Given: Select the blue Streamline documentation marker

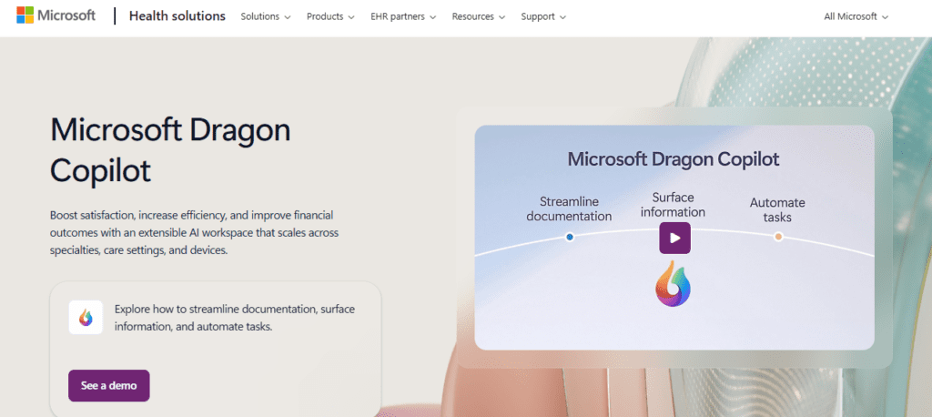Looking at the screenshot, I should pos(570,237).
